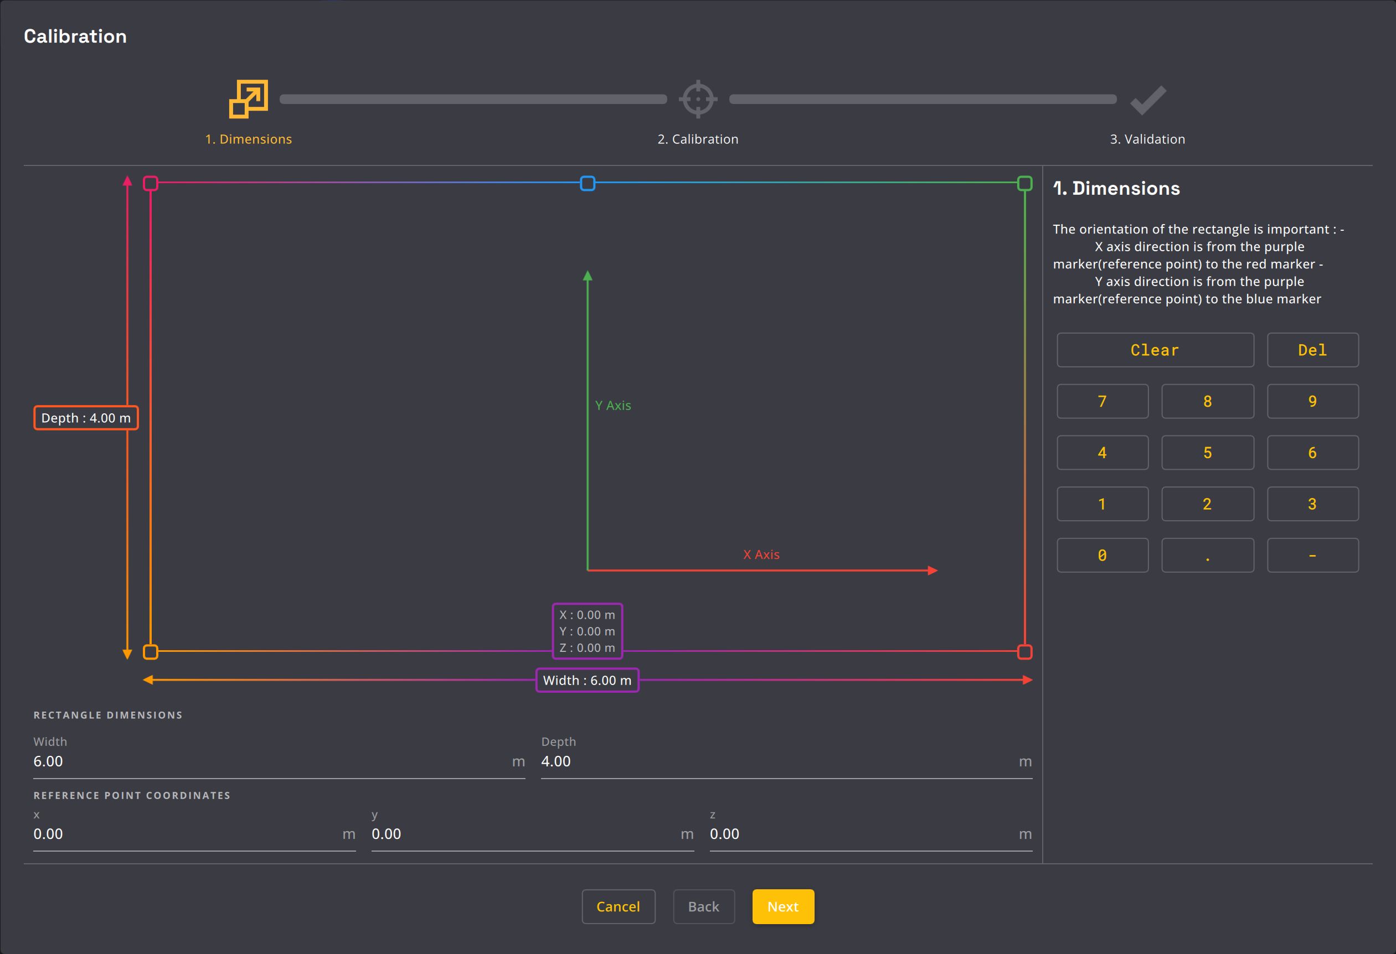Click the Width 6.00 m label box
The height and width of the screenshot is (954, 1396).
(587, 680)
